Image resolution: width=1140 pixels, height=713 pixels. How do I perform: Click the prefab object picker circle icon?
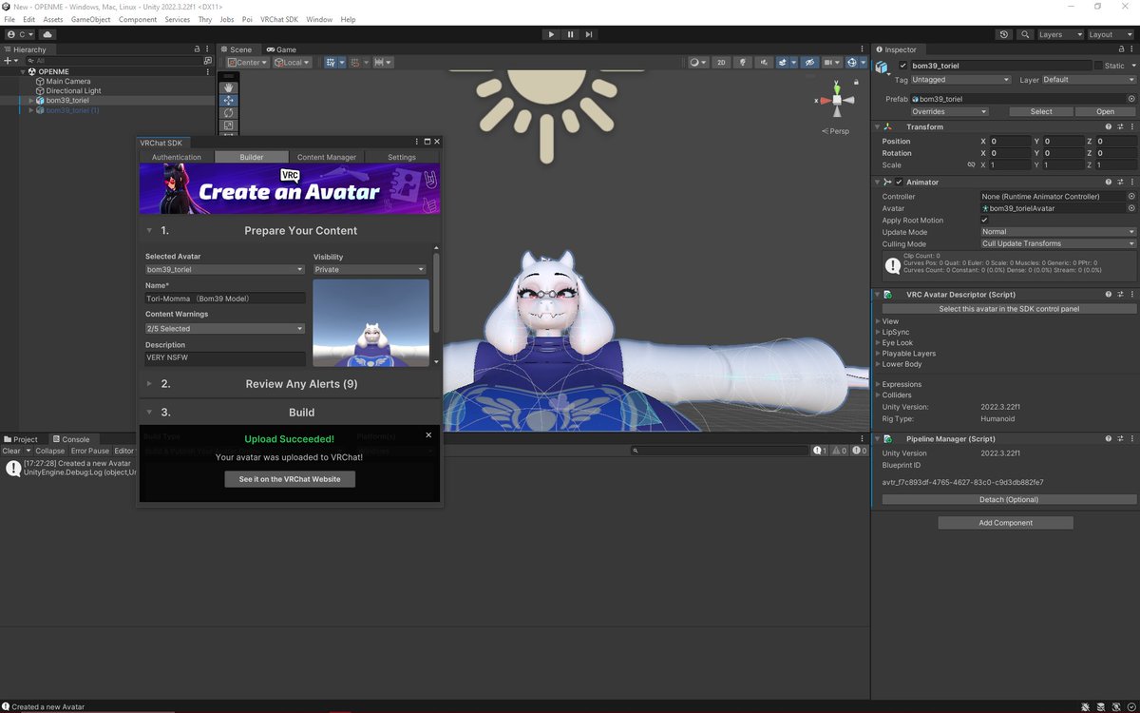(1131, 99)
